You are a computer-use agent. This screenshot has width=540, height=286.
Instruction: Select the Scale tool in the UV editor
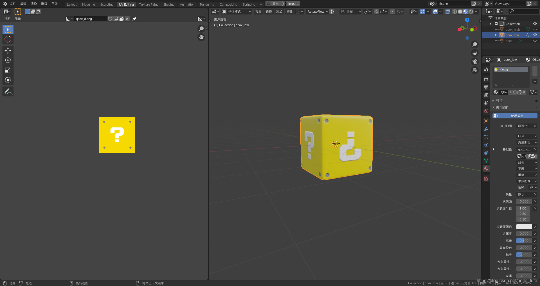click(8, 70)
